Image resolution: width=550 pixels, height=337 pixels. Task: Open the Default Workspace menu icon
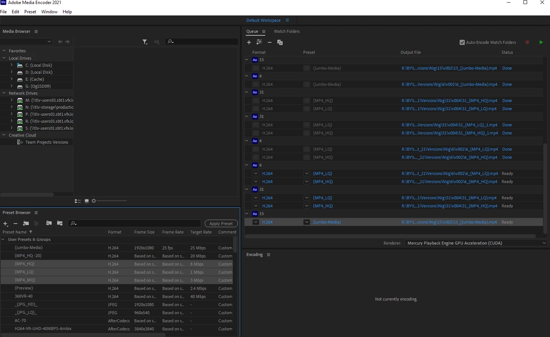coord(287,20)
